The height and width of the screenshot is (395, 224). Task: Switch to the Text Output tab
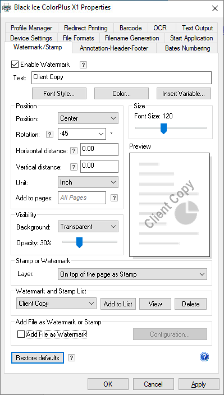pos(197,28)
